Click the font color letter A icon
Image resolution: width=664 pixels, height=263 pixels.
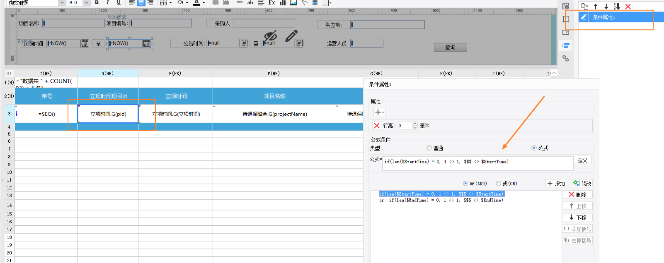point(196,2)
